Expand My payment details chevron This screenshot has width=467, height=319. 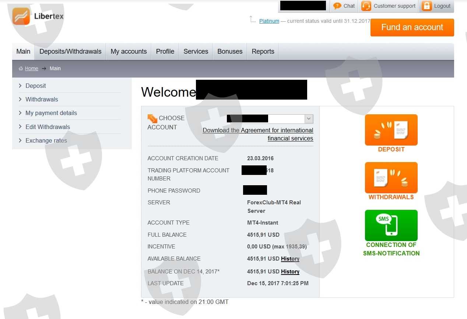coord(20,113)
